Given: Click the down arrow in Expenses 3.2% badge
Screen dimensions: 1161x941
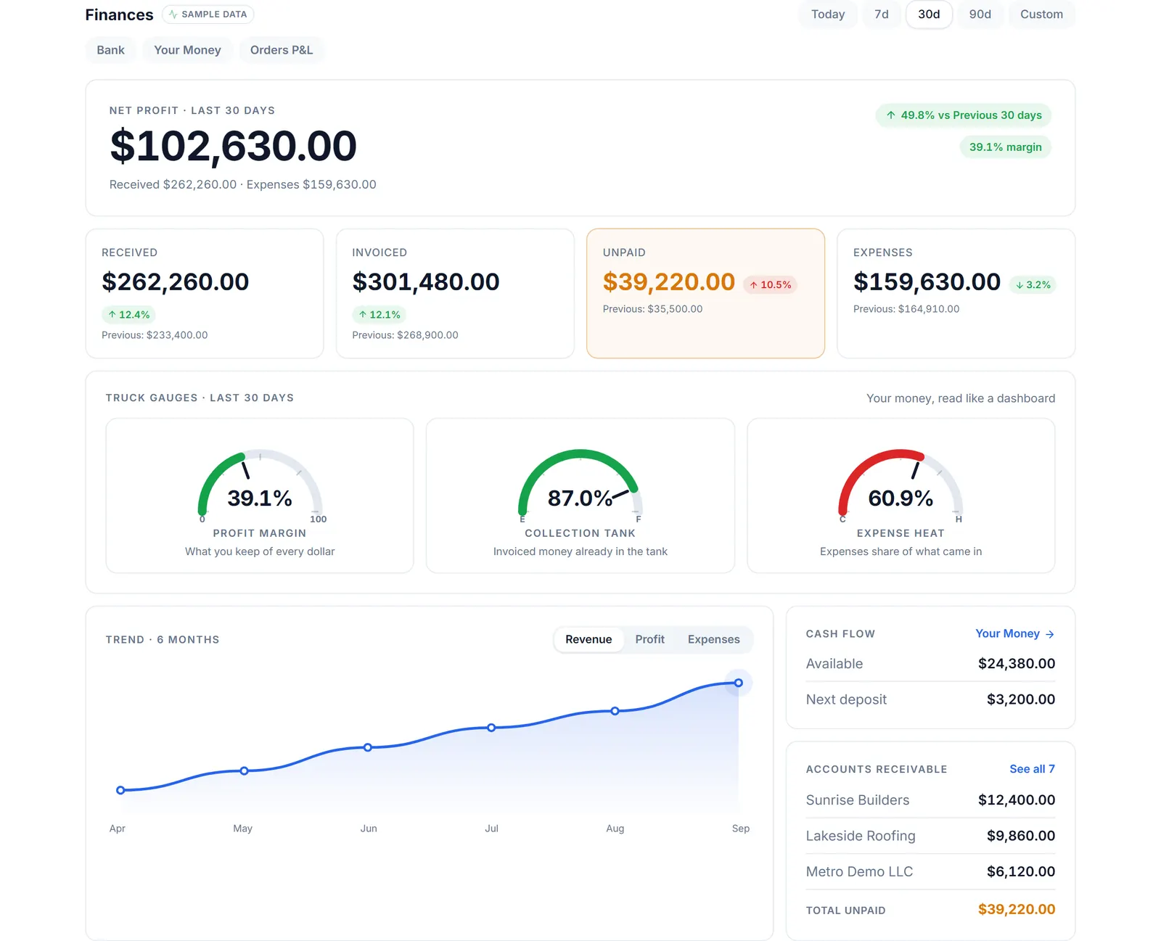Looking at the screenshot, I should [1020, 285].
